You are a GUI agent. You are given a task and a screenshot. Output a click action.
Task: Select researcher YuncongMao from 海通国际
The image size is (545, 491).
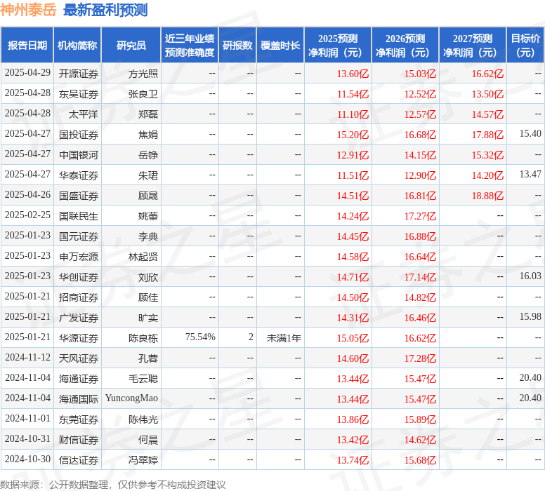click(x=131, y=398)
